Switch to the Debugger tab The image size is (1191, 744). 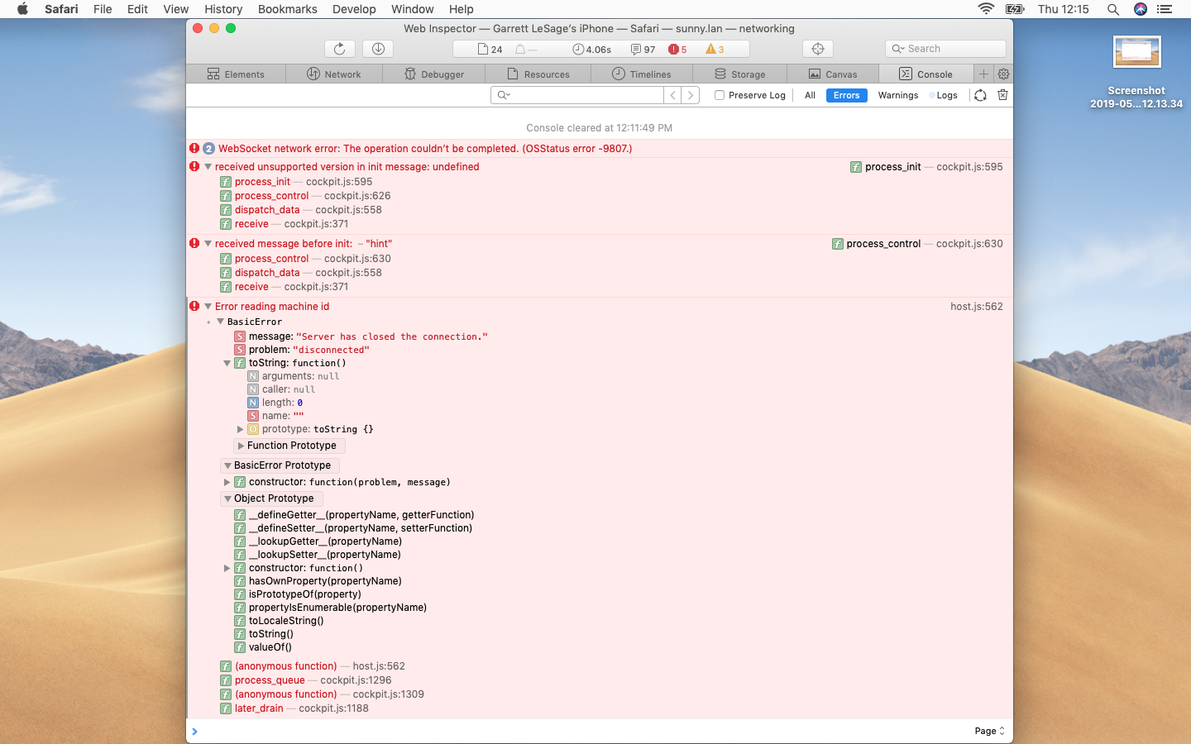coord(434,74)
